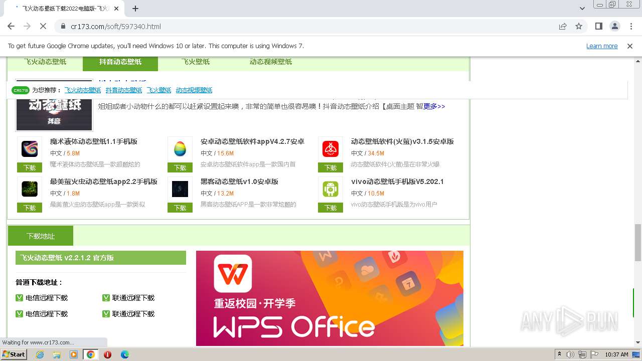642x361 pixels.
Task: Open title vivo动态壁纸手机版V5.202.1
Action: (x=397, y=182)
